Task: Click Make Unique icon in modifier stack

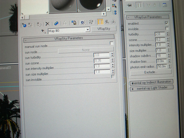Action: click(149, 5)
